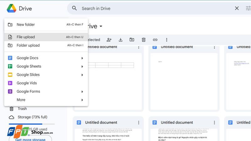Copy link of selected item
Image resolution: width=251 pixels, height=141 pixels.
(x=155, y=40)
